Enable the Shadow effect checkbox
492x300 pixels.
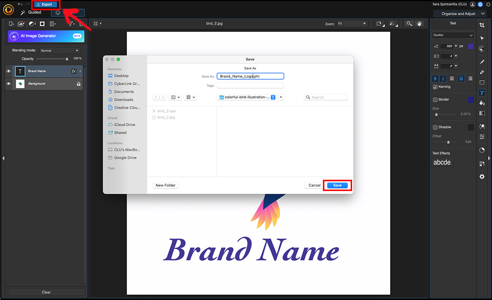point(435,127)
